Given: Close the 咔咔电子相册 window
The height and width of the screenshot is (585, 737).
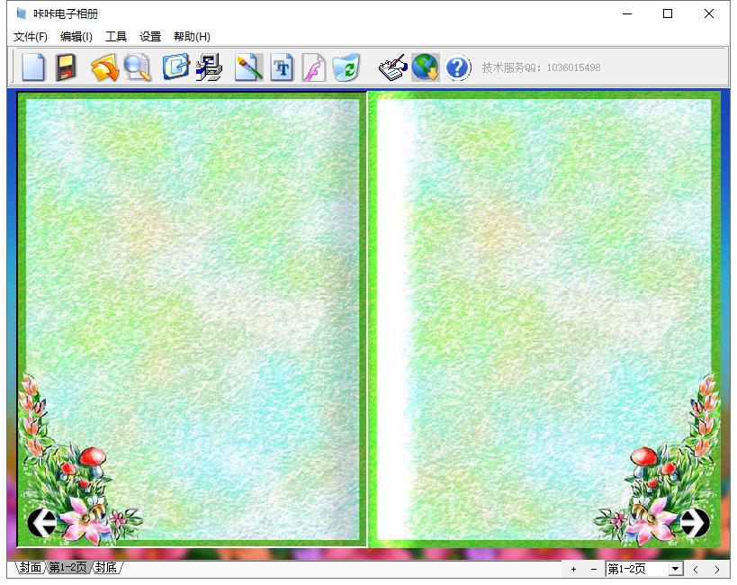Looking at the screenshot, I should click(709, 13).
